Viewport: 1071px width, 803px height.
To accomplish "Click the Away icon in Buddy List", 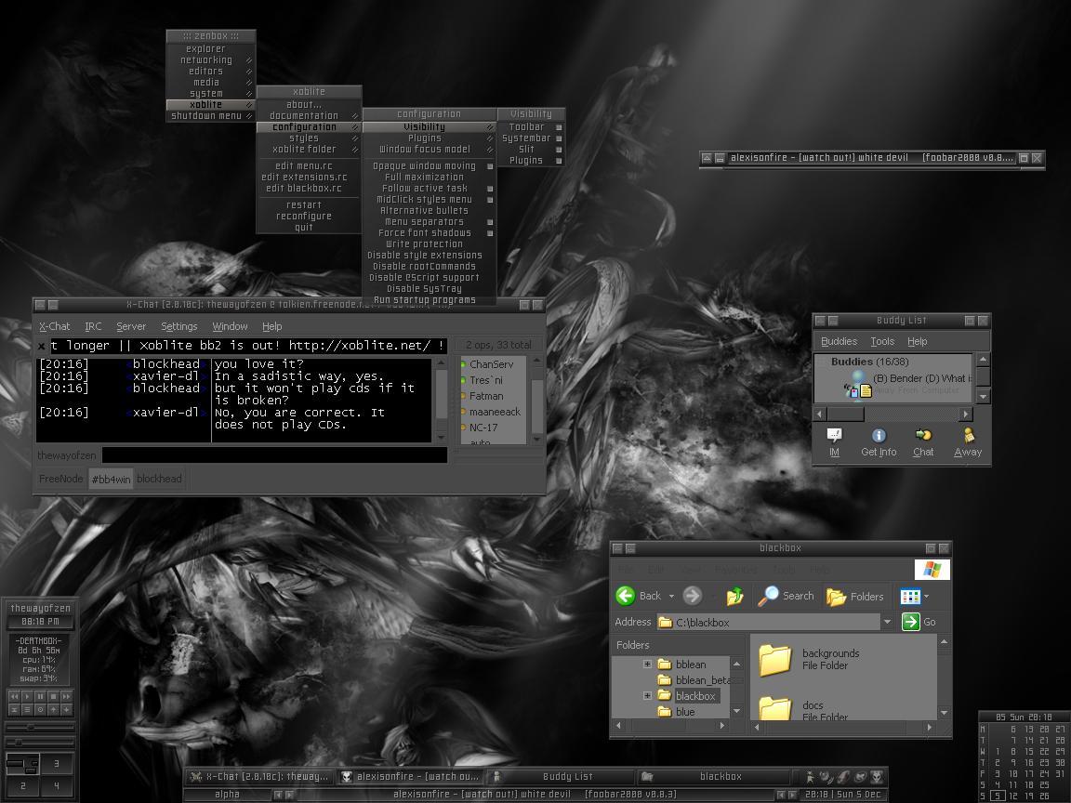I will [968, 435].
